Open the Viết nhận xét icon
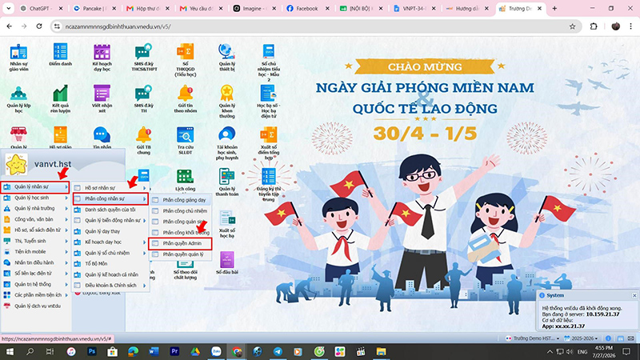This screenshot has height=360, width=640. pyautogui.click(x=102, y=98)
